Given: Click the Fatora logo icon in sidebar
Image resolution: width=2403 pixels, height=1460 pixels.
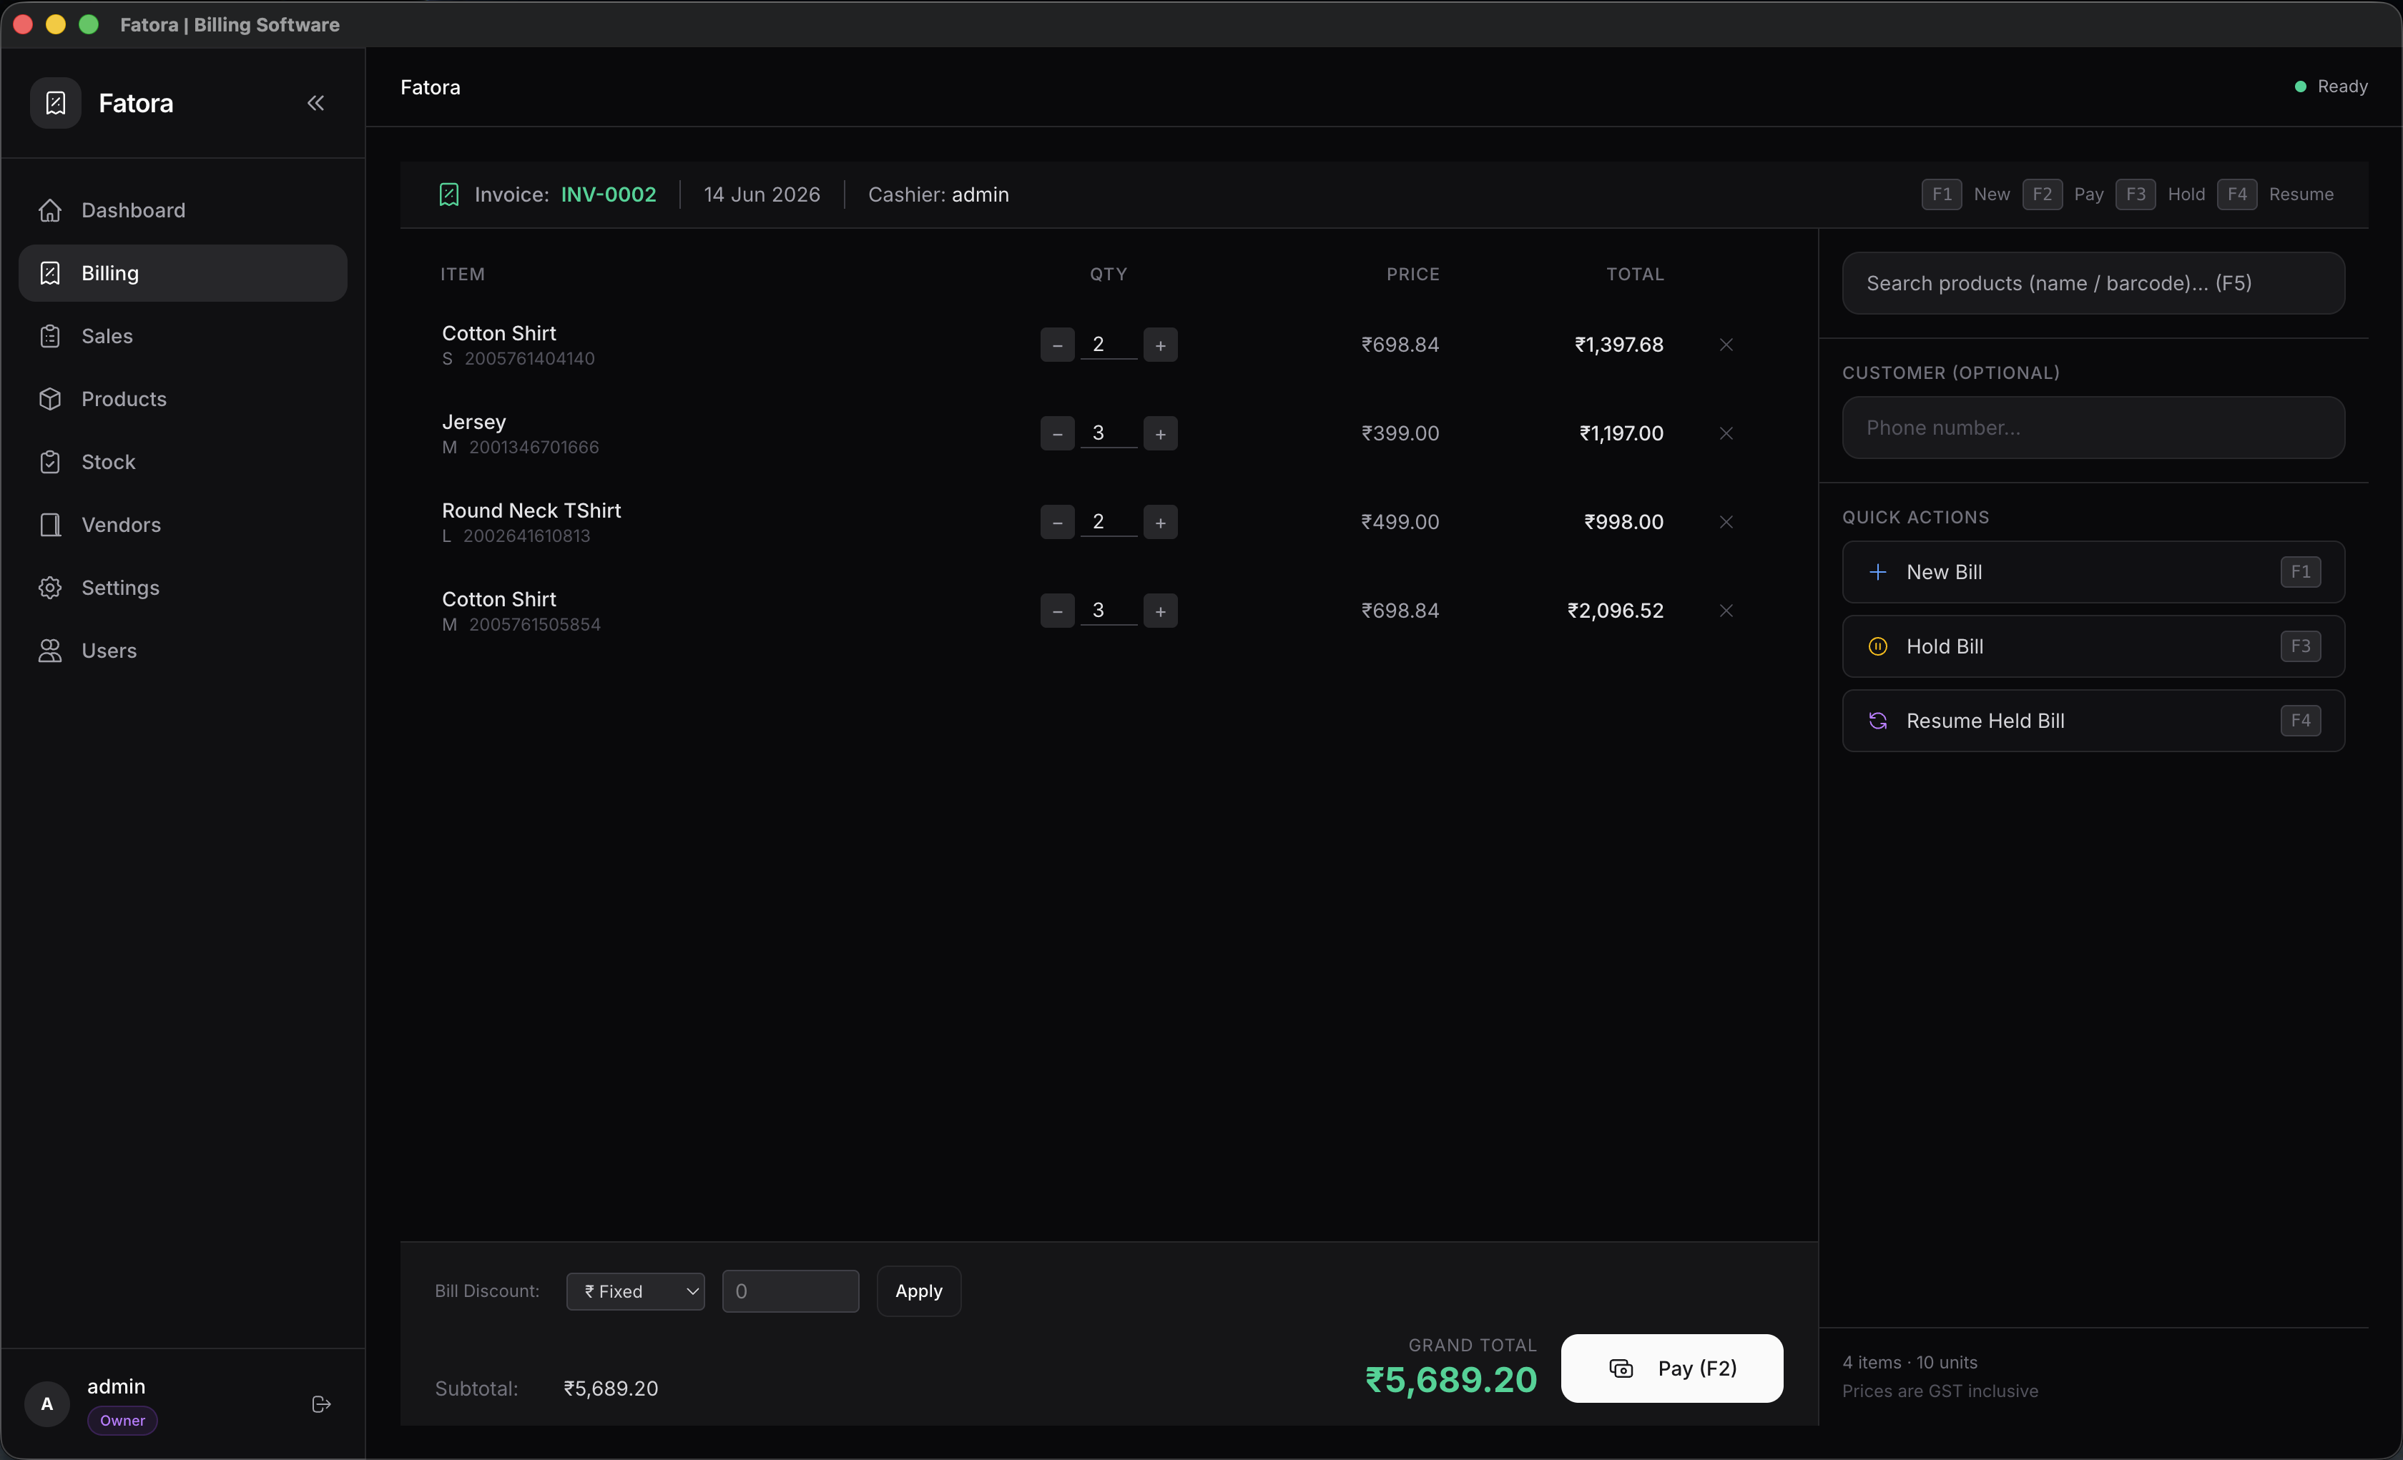Looking at the screenshot, I should pos(56,104).
